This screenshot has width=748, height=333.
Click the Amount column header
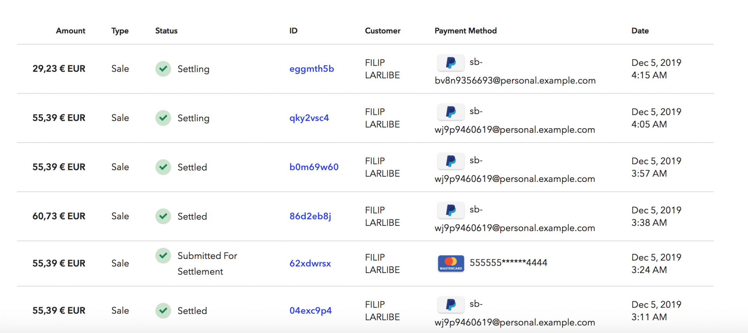point(71,31)
